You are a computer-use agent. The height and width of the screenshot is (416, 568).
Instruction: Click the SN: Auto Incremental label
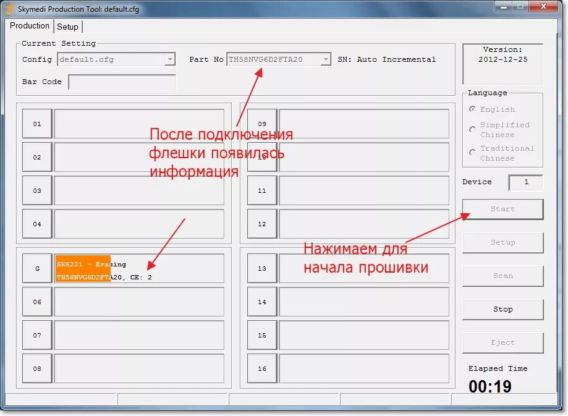click(x=386, y=59)
